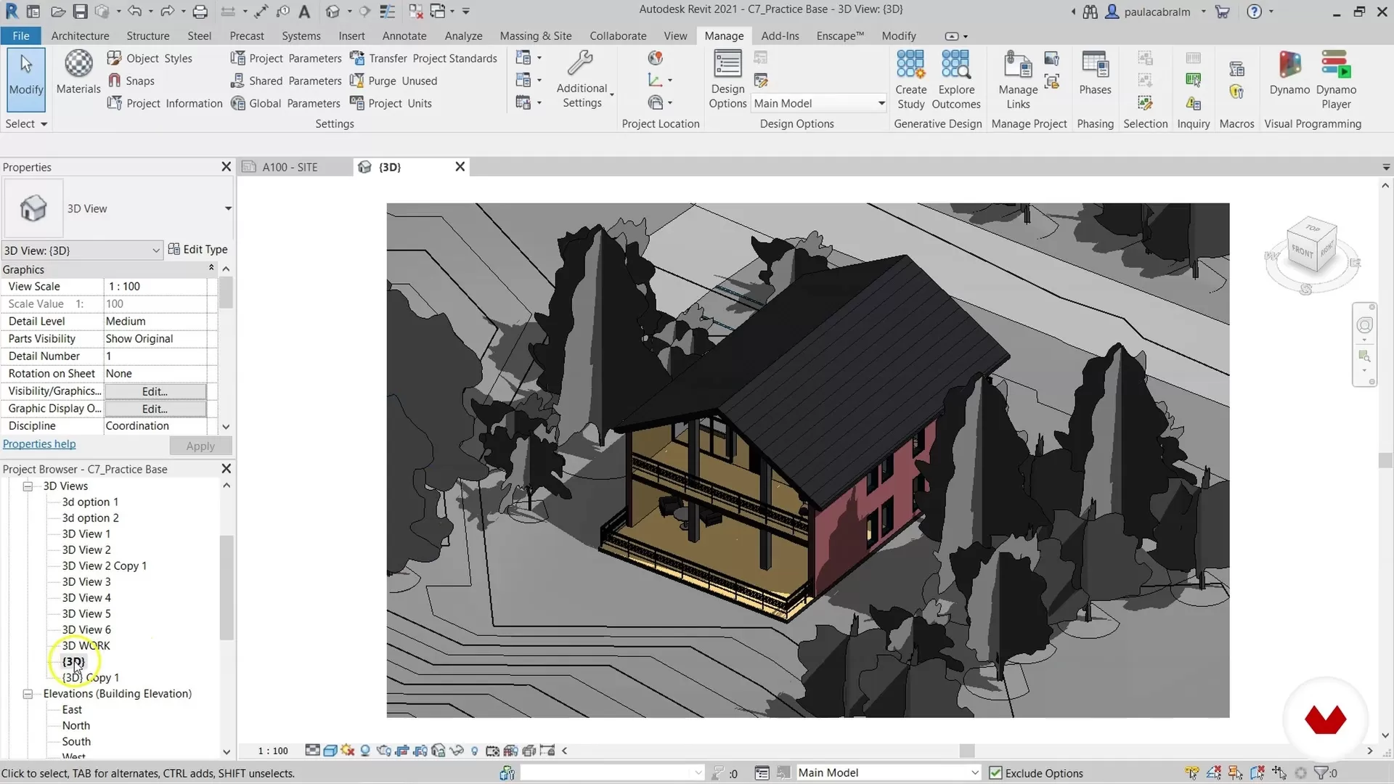Switch to the Architecture ribbon tab
1394x784 pixels.
pos(80,36)
